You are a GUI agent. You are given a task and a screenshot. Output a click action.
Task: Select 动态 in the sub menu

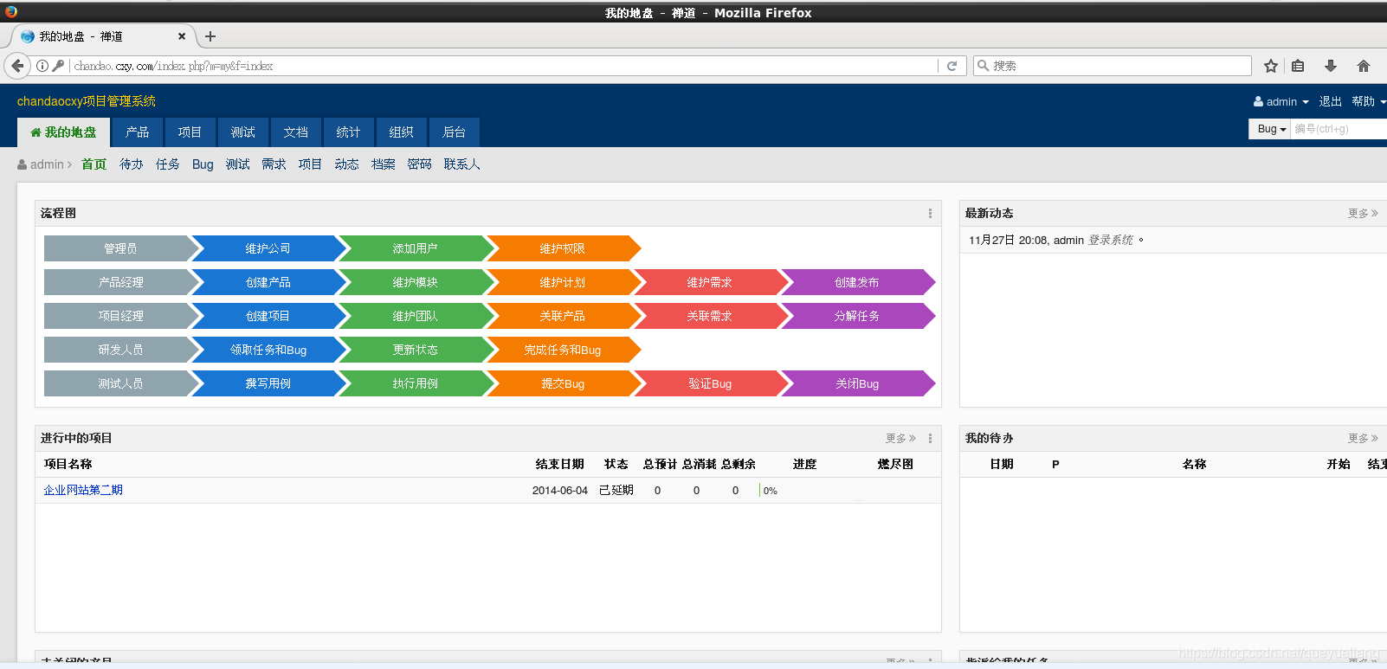coord(346,164)
